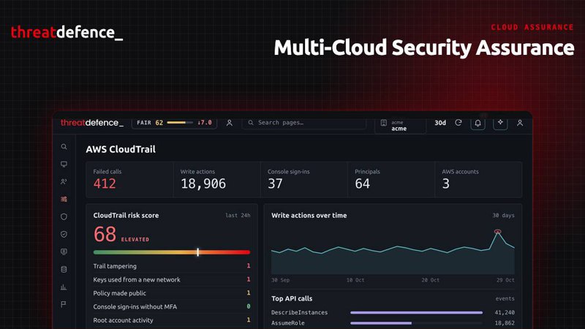Image resolution: width=585 pixels, height=329 pixels.
Task: Open the plain shield sidebar icon
Action: tap(64, 216)
